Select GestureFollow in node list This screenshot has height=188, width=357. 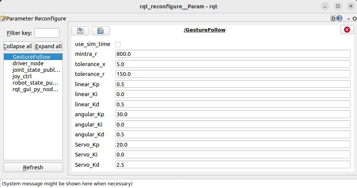click(33, 57)
